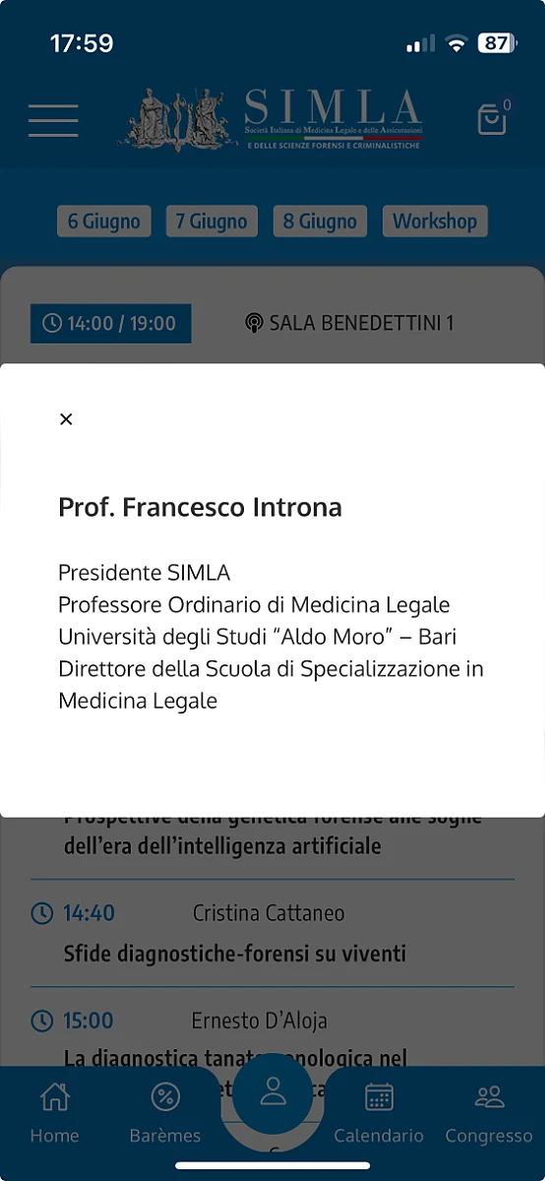Image resolution: width=545 pixels, height=1181 pixels.
Task: Open the shopping cart icon
Action: click(x=492, y=119)
